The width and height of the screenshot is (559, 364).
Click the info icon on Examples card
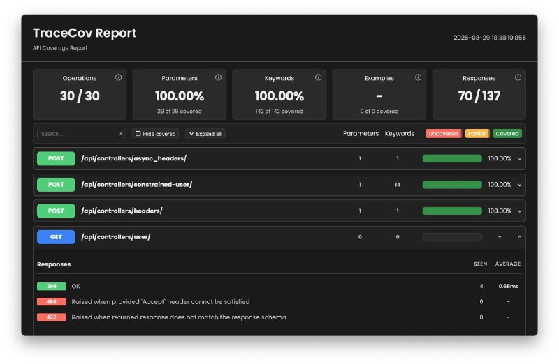click(x=418, y=78)
